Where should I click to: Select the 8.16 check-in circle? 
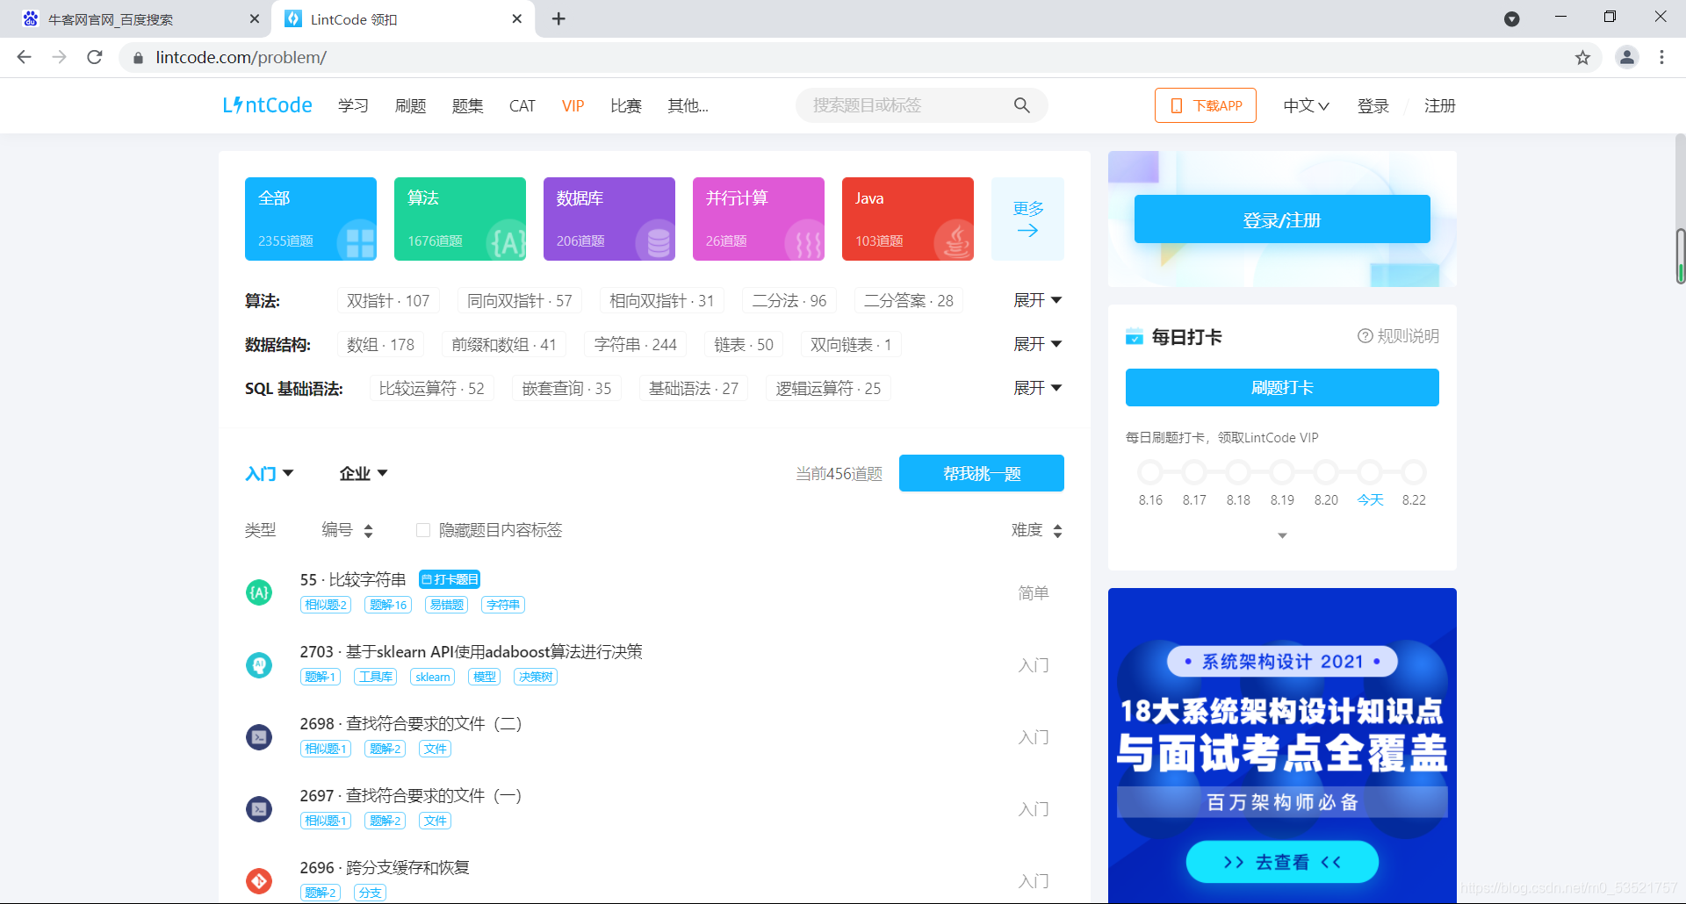[x=1150, y=472]
